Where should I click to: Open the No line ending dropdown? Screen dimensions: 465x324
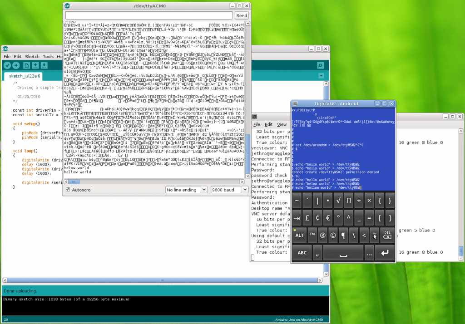click(186, 190)
